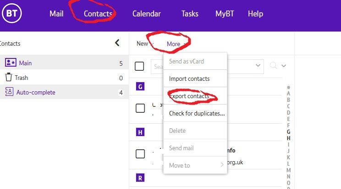Jump to letter G in alphabet index
The height and width of the screenshot is (189, 341).
[x=288, y=131]
